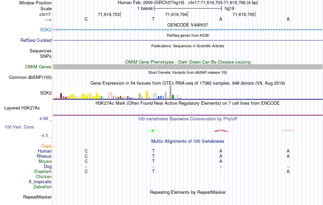The height and width of the screenshot is (205, 323).
Task: Click the Rhesus species row label
Action: coord(44,156)
